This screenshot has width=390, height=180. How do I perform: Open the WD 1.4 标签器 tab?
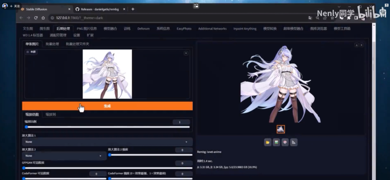[x=33, y=35]
